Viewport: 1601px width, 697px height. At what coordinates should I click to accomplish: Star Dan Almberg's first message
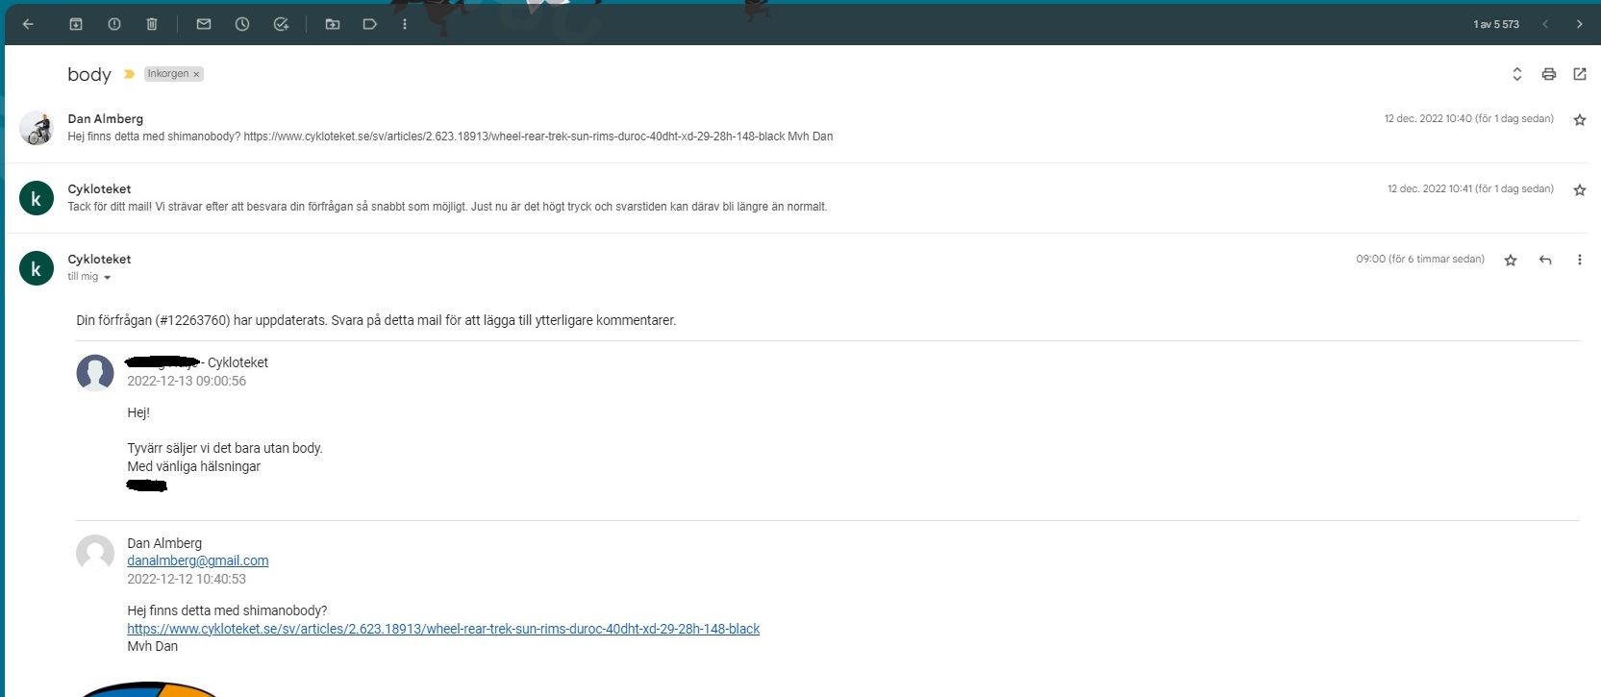1579,120
